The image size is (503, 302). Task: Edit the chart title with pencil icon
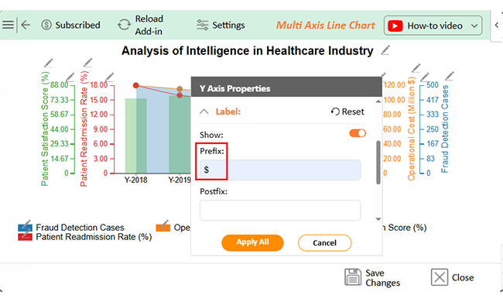tap(385, 50)
